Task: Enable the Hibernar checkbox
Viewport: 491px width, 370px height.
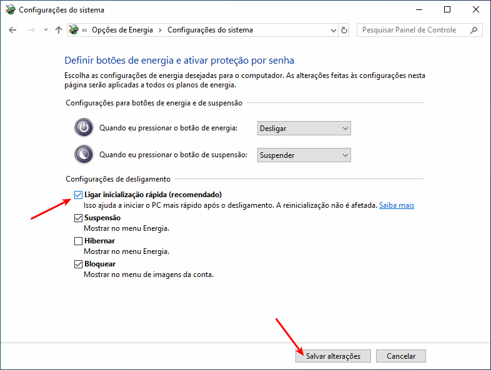Action: click(78, 241)
